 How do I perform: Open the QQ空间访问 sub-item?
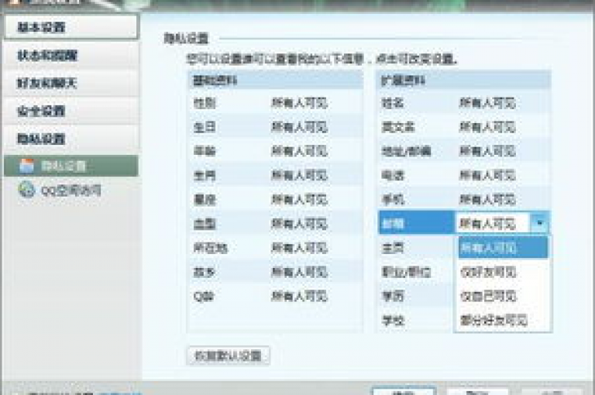pyautogui.click(x=71, y=190)
